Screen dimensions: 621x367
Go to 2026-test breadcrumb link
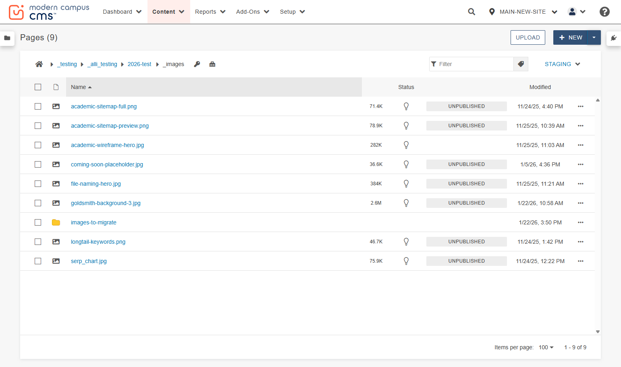pos(139,64)
